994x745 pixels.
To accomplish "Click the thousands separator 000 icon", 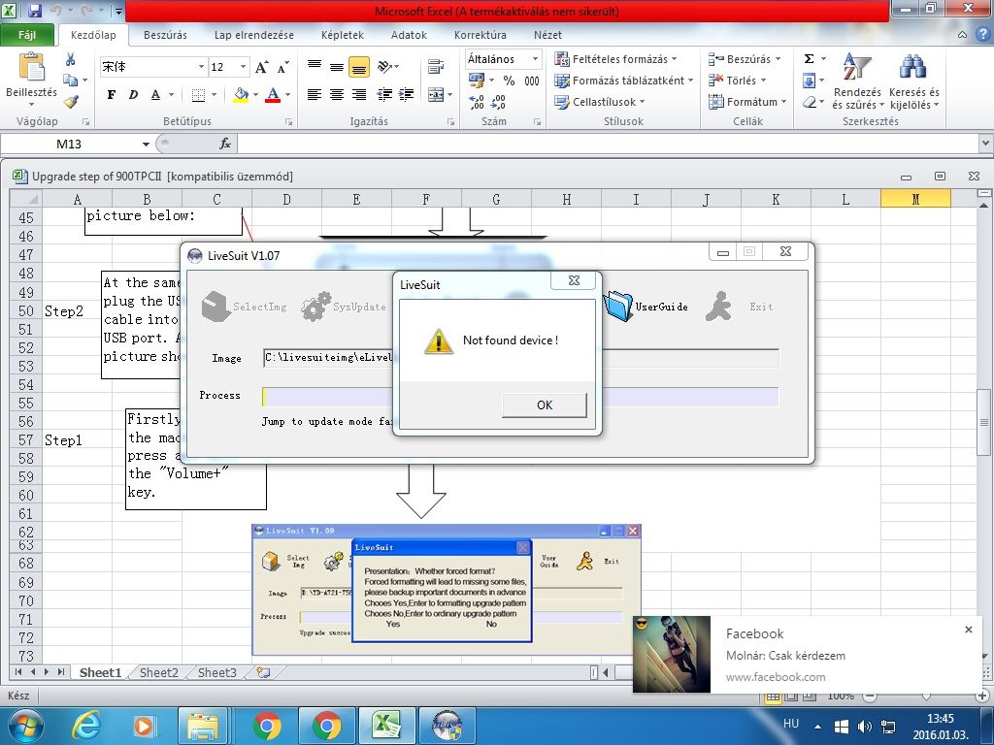I will [532, 81].
